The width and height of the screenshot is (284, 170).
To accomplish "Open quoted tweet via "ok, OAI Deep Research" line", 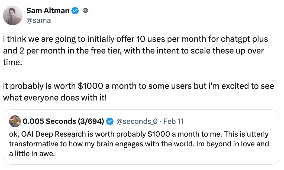I will tap(139, 134).
